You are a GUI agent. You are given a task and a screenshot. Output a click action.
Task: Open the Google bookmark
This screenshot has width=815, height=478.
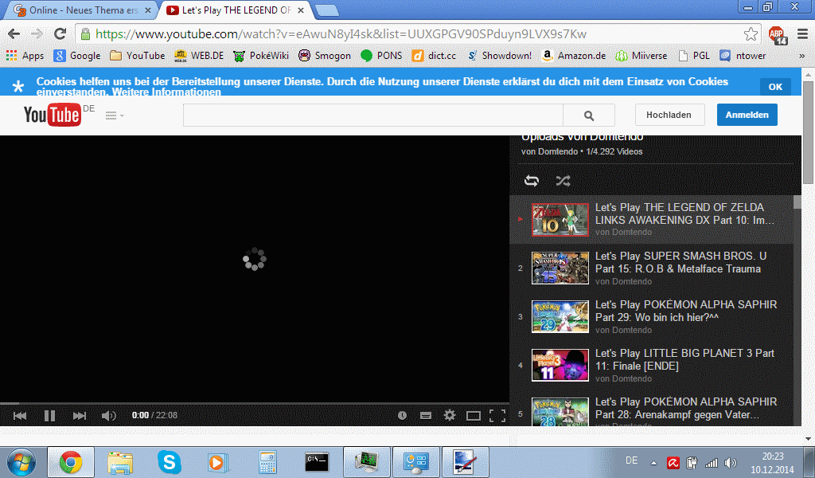point(77,56)
